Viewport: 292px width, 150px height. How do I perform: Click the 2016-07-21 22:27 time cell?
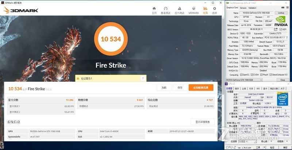click(x=191, y=131)
